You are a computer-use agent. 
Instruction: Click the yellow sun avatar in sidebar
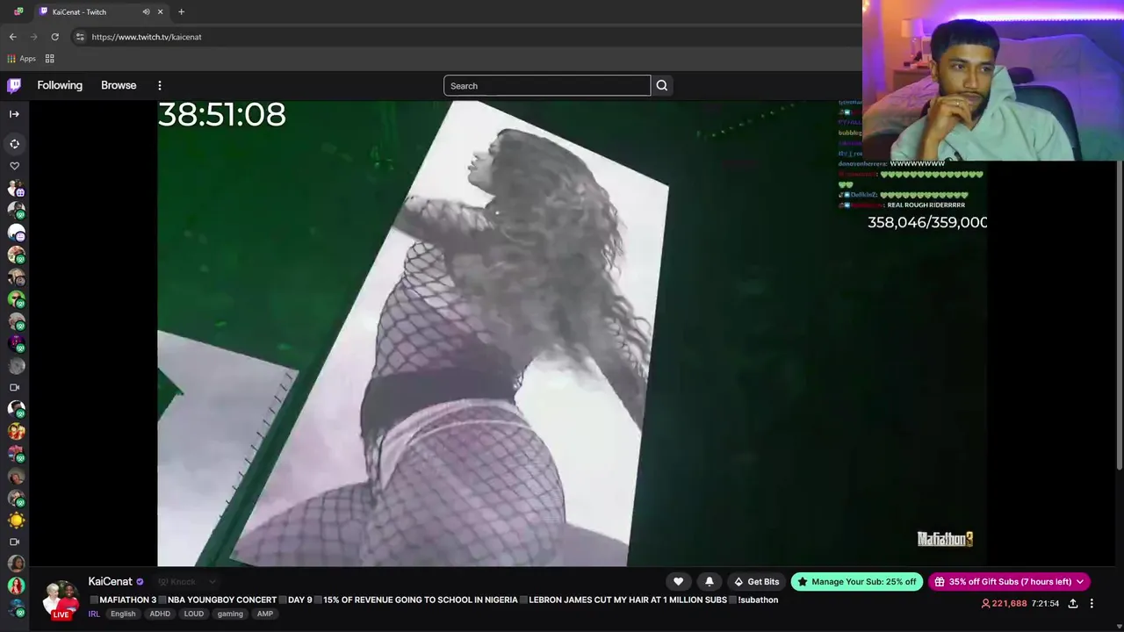[16, 521]
